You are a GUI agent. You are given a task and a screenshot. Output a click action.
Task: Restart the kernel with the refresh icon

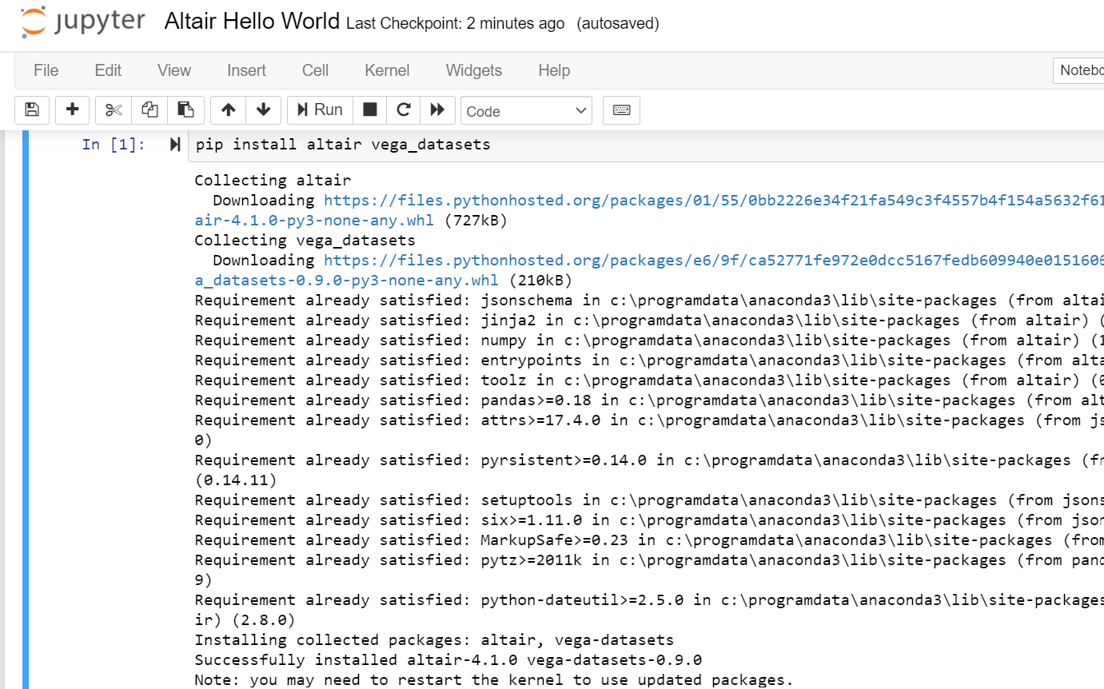[x=403, y=110]
